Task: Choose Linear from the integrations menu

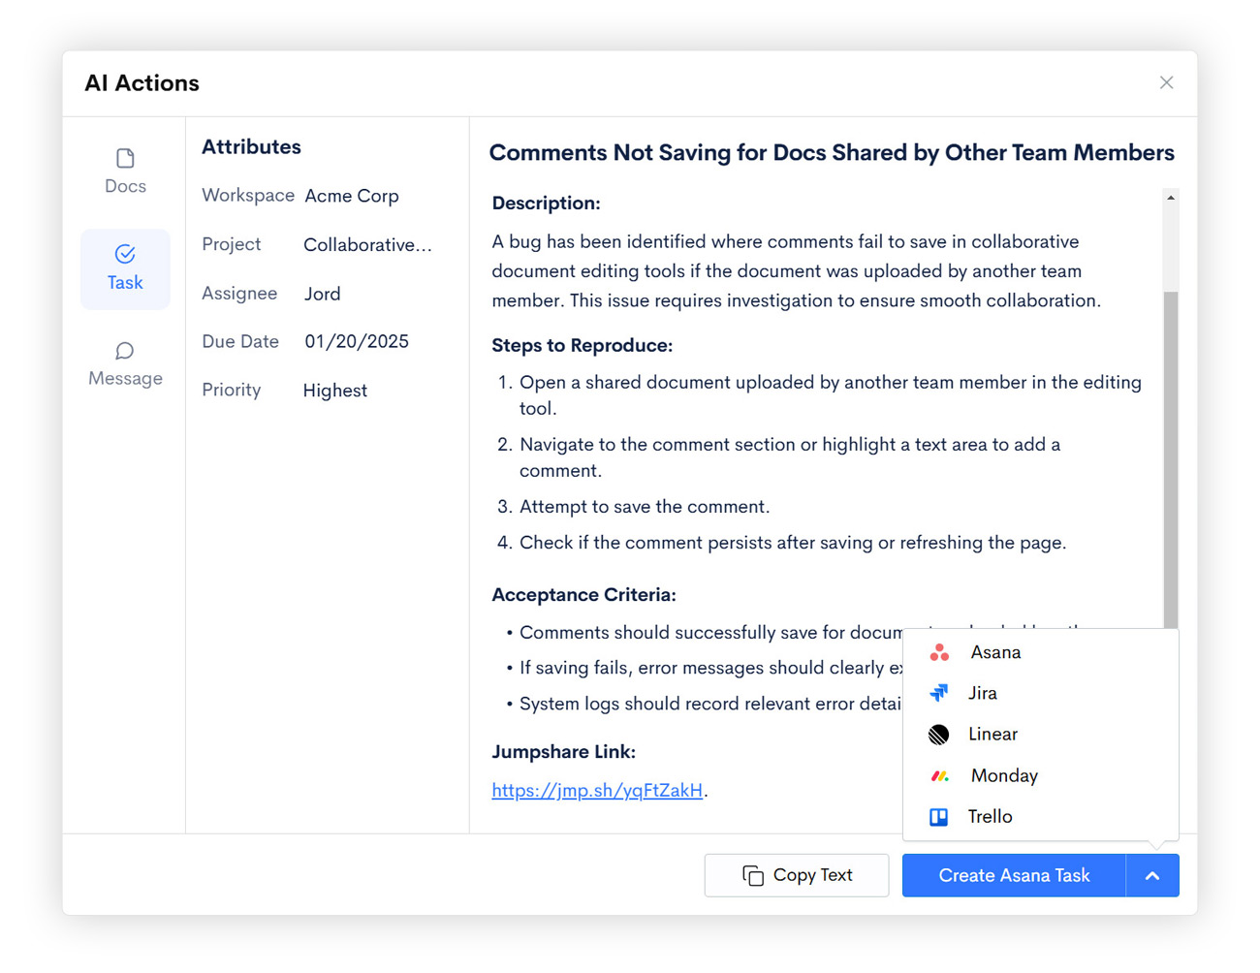Action: [x=1041, y=735]
